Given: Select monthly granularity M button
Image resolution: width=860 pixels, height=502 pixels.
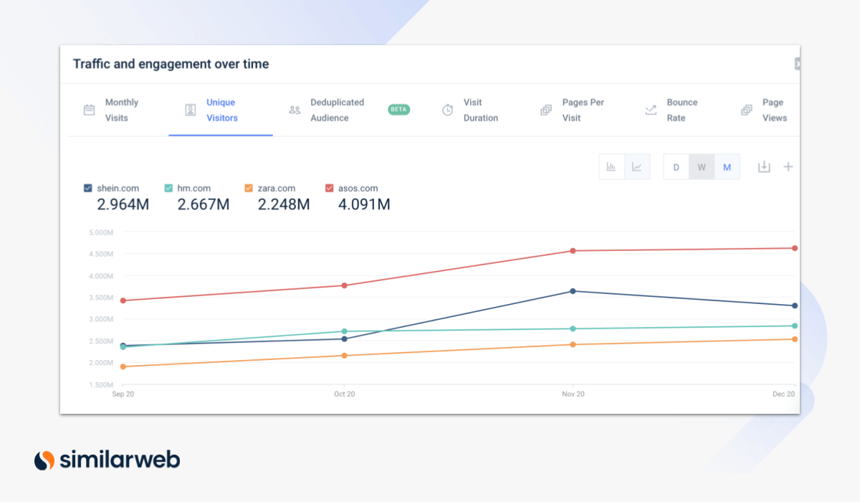Looking at the screenshot, I should [x=727, y=167].
